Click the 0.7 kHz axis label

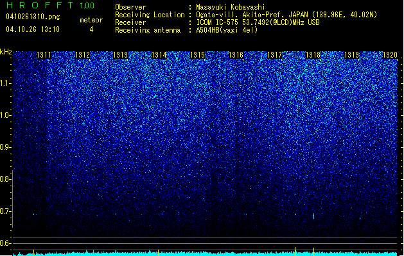5,211
